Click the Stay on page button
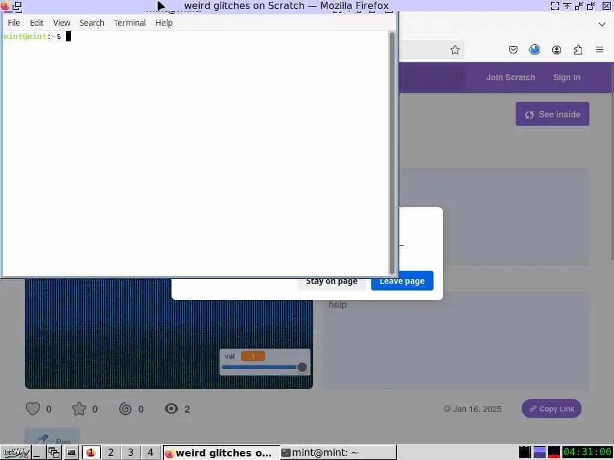This screenshot has height=460, width=614. pyautogui.click(x=332, y=282)
